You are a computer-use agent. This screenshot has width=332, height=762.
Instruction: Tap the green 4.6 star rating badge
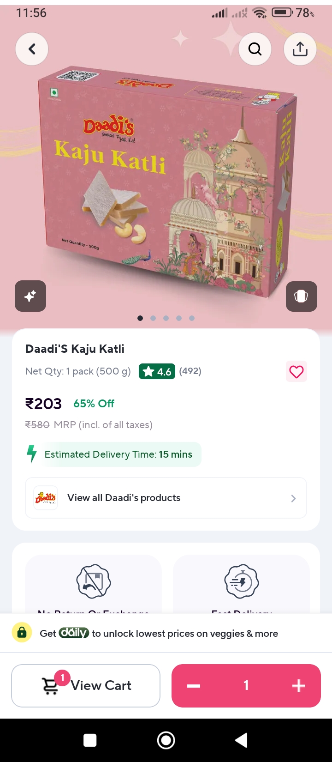pos(157,371)
